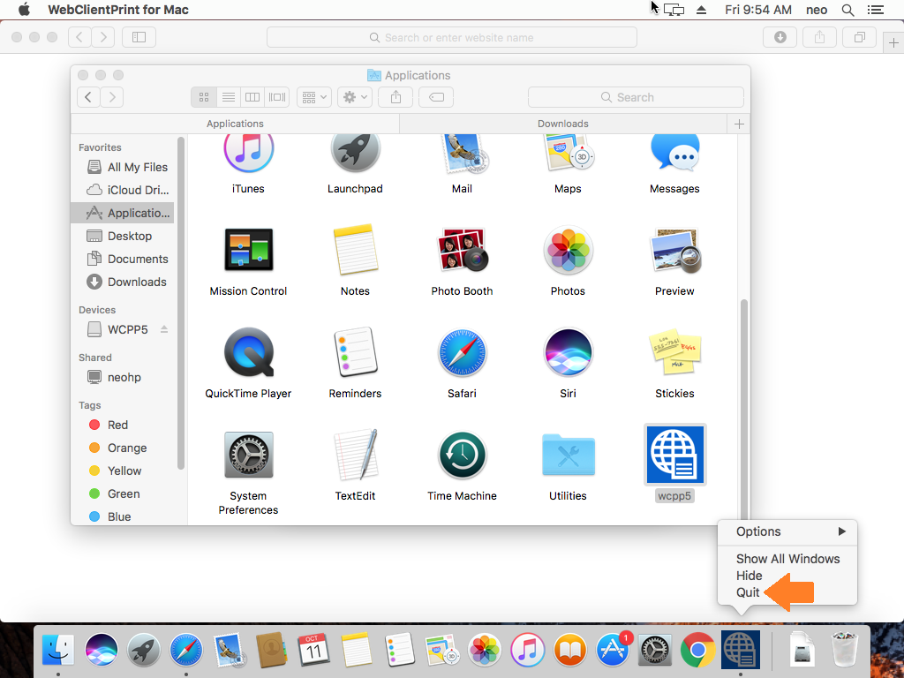Click the Finder share button

pyautogui.click(x=395, y=97)
